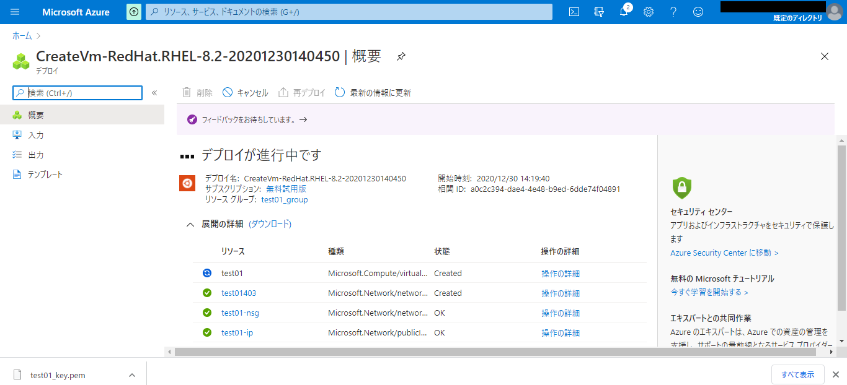847x385 pixels.
Task: Click the account avatar in the top right
Action: 835,12
